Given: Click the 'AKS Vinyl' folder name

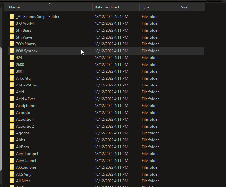Looking at the screenshot, I should coord(24,175).
